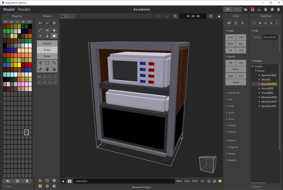
Task: Click the Paint brush button
Action: click(47, 56)
